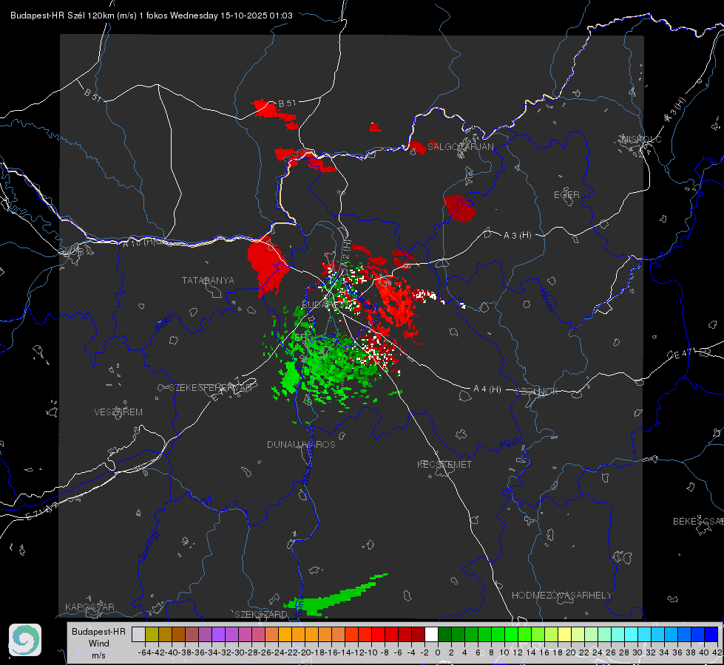Click the legend value 0
Viewport: 724px width, 665px height.
pos(438,652)
